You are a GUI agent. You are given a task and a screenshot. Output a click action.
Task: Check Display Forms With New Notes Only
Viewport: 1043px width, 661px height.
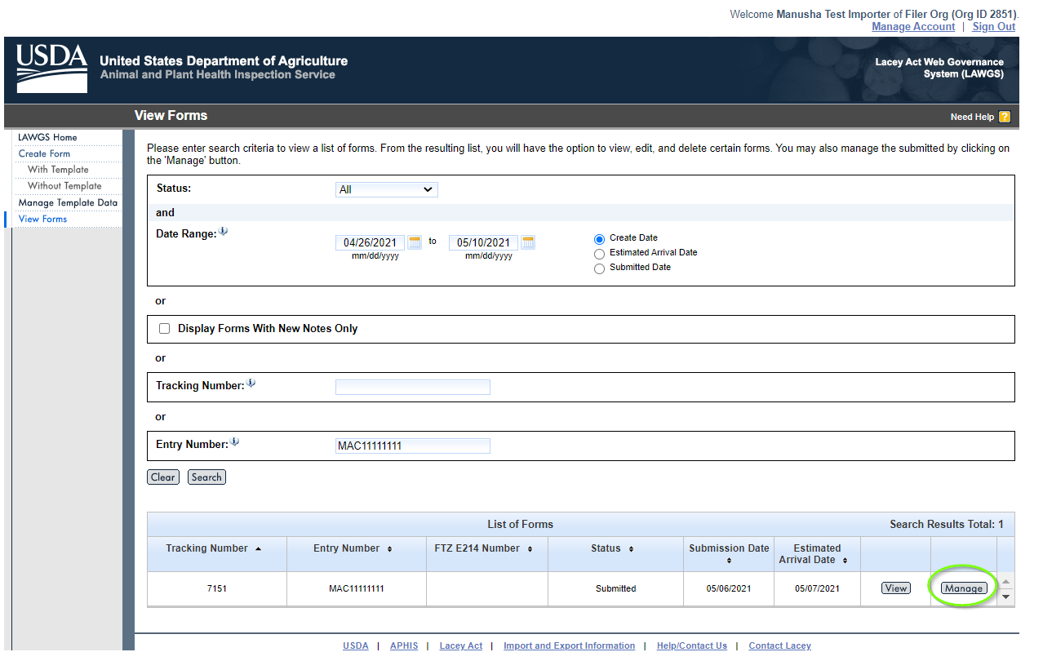[x=164, y=328]
